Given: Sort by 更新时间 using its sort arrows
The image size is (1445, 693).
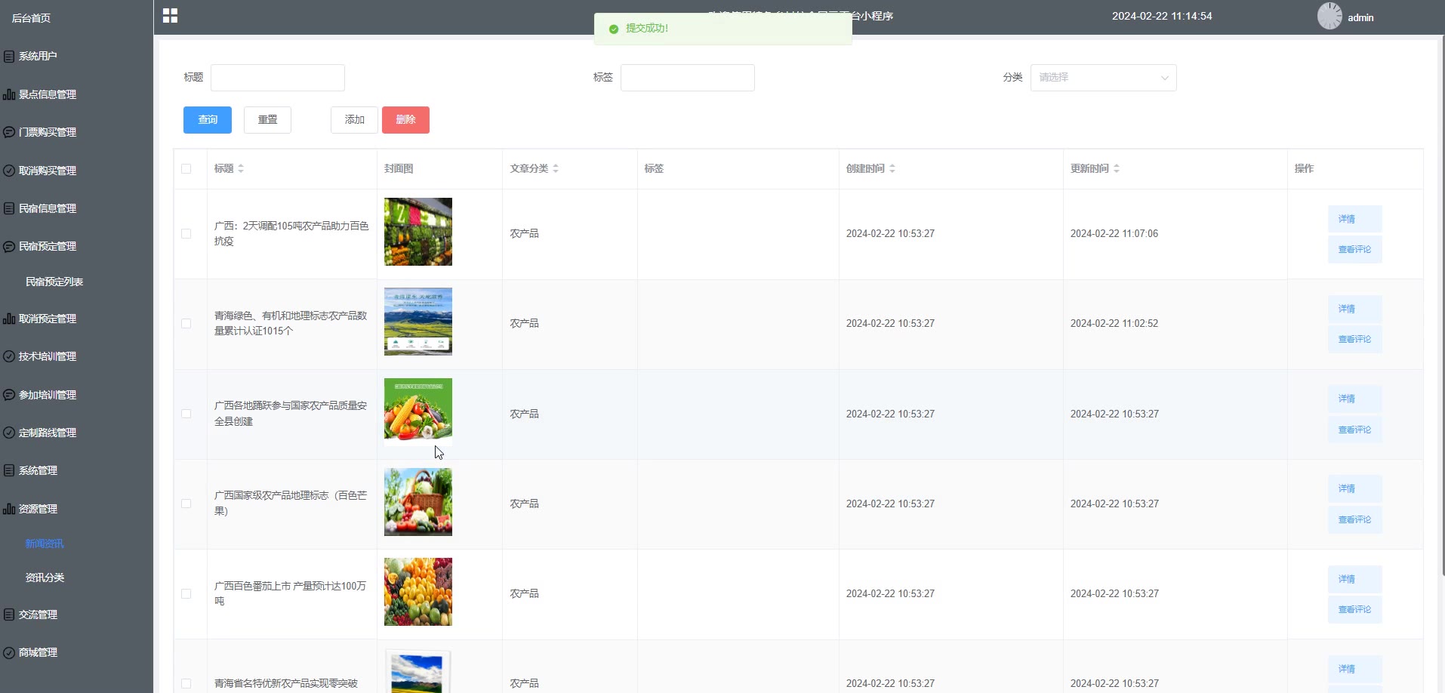Looking at the screenshot, I should (1117, 168).
